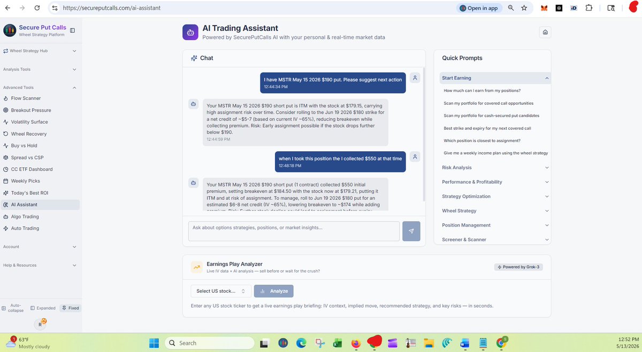Open the Extensions puzzle icon

point(588,8)
